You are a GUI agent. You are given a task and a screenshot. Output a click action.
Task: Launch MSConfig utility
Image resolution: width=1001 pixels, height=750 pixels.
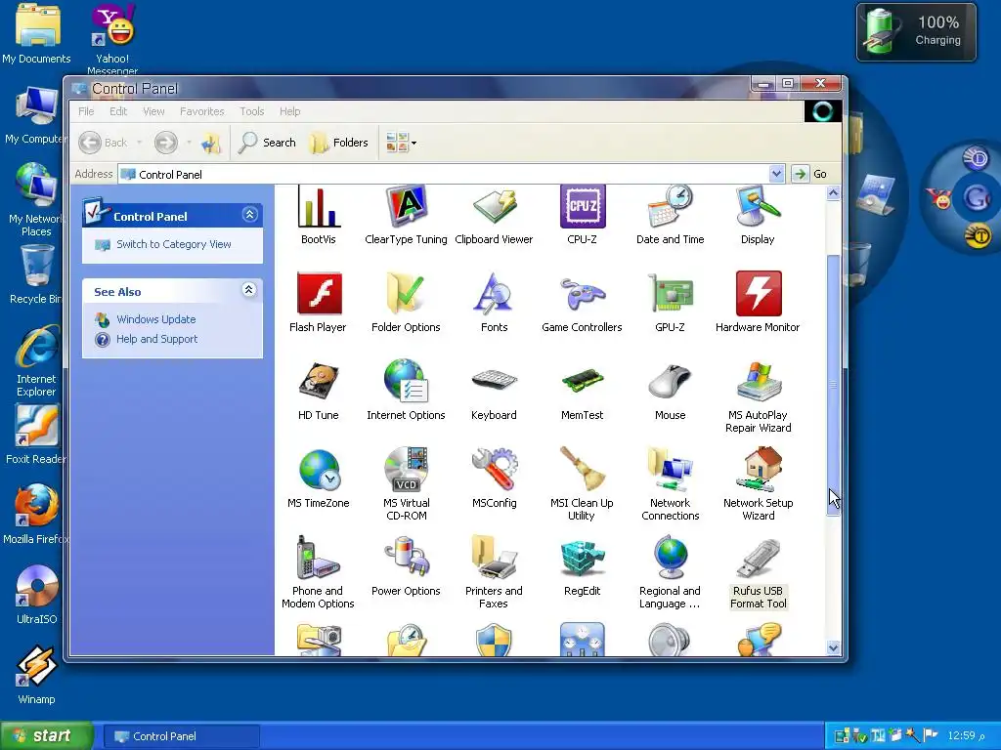coord(494,479)
